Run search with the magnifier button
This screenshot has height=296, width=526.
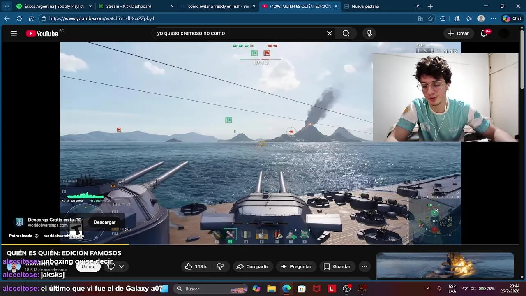(x=346, y=33)
